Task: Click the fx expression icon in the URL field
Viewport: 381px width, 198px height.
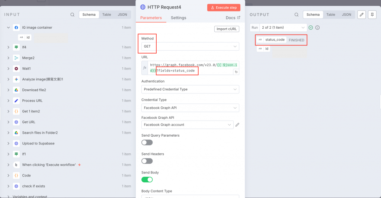Action: (145, 68)
